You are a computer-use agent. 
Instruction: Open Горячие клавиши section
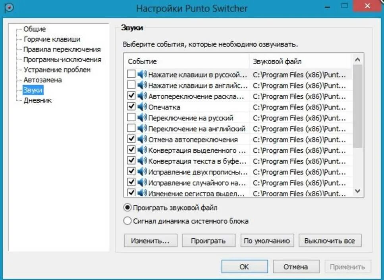click(52, 39)
